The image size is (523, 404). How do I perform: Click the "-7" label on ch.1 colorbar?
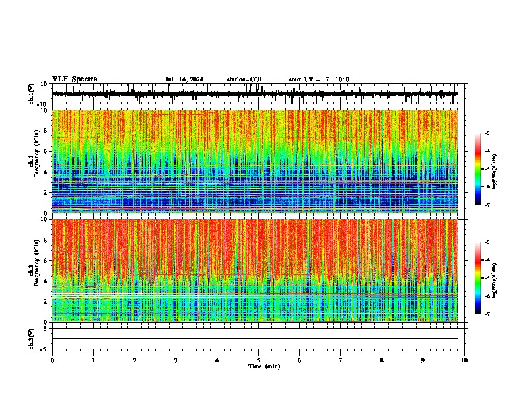point(487,205)
